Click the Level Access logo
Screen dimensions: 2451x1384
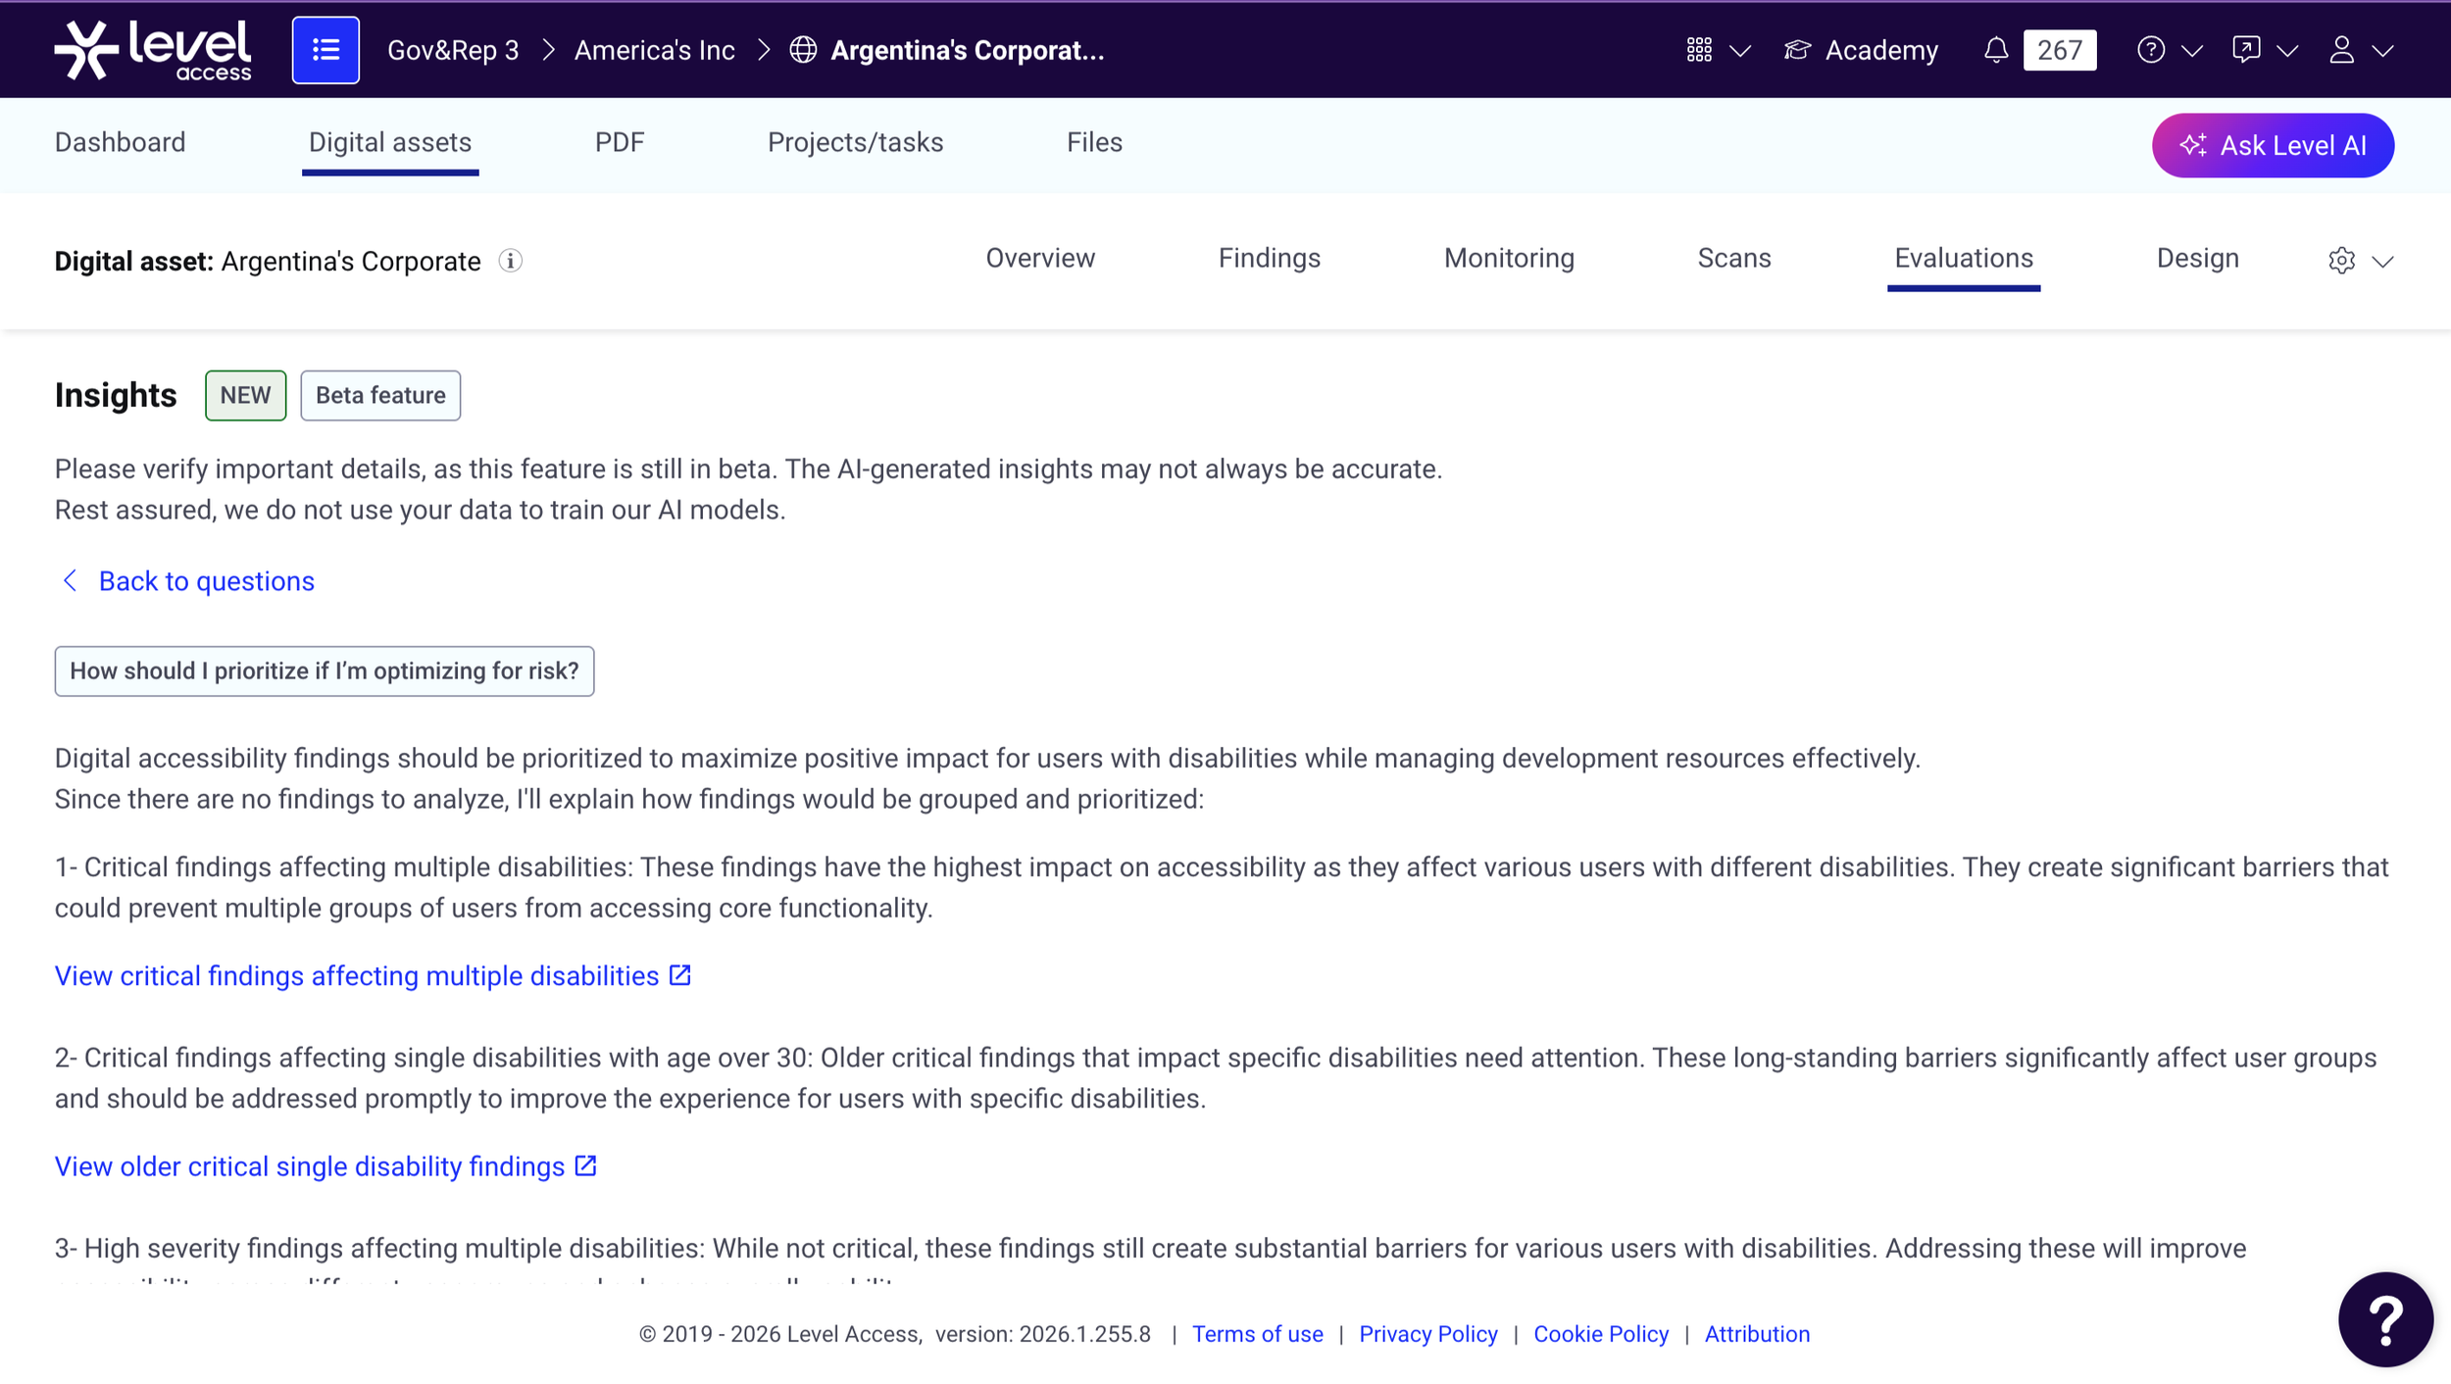152,50
